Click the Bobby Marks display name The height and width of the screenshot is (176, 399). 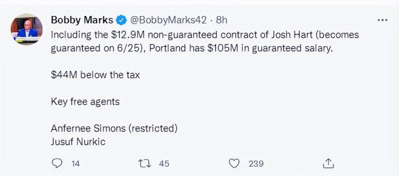coord(82,20)
